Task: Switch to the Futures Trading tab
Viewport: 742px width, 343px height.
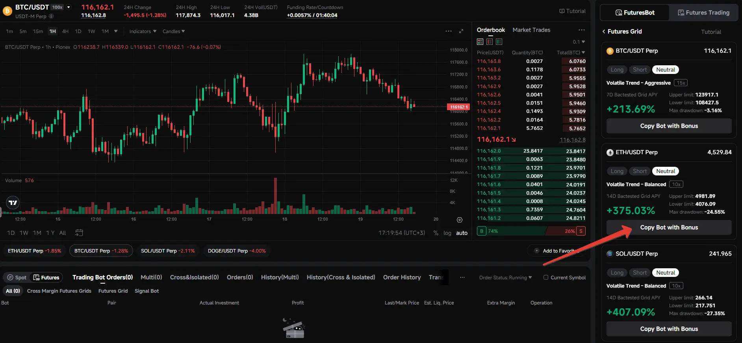Action: (703, 13)
